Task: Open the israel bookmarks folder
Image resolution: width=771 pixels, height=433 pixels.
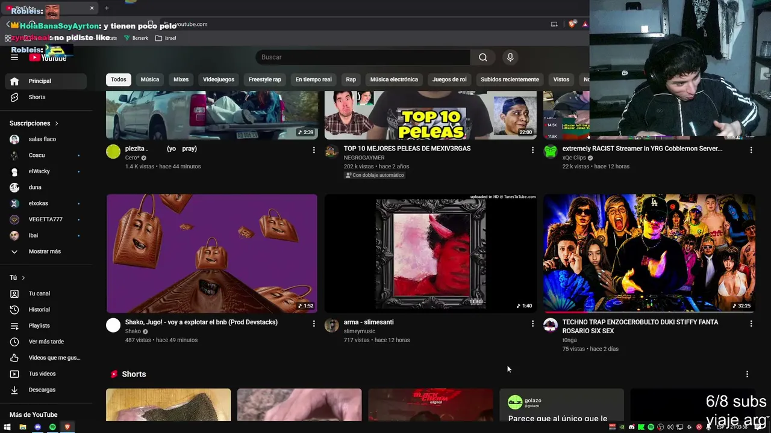Action: coord(166,38)
